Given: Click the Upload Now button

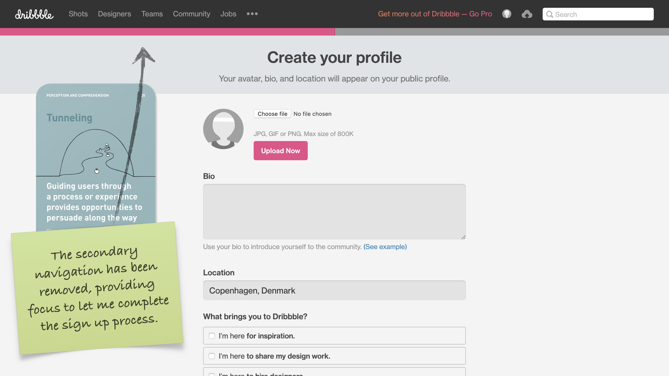Looking at the screenshot, I should pos(280,151).
